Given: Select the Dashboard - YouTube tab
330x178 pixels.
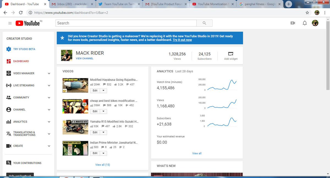Looking at the screenshot, I should [x=25, y=4].
